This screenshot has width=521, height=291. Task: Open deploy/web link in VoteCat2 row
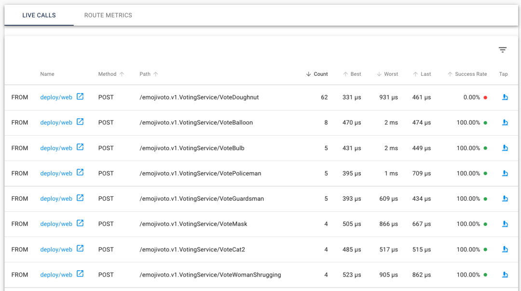[x=56, y=249]
